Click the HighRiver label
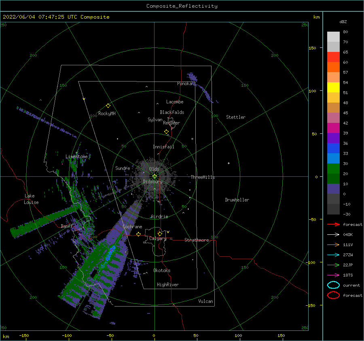Screen dimensions: 364x341 [x=168, y=285]
